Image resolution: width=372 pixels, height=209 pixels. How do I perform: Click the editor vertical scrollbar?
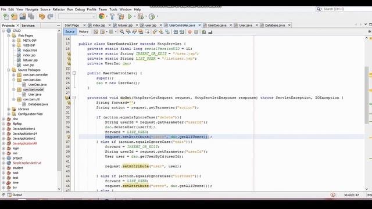tap(367, 95)
